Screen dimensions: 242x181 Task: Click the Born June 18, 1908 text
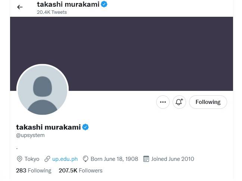click(x=114, y=159)
